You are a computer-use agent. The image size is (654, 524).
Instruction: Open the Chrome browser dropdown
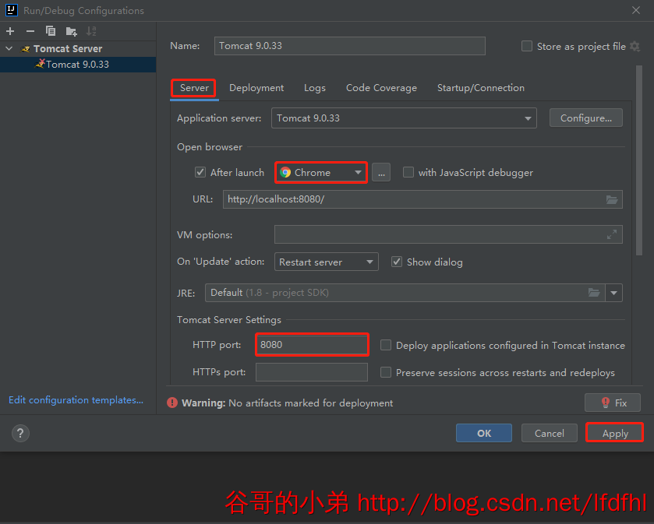coord(321,172)
